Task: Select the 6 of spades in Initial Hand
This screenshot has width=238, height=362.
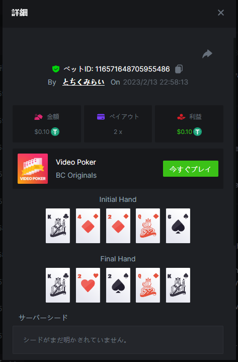Action: [x=178, y=226]
